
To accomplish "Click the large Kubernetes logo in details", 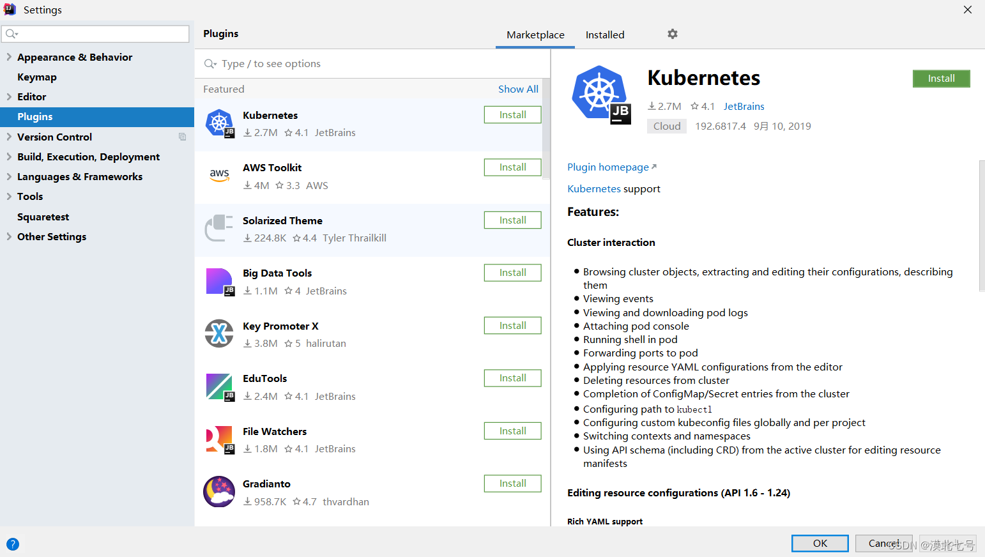I will point(601,95).
